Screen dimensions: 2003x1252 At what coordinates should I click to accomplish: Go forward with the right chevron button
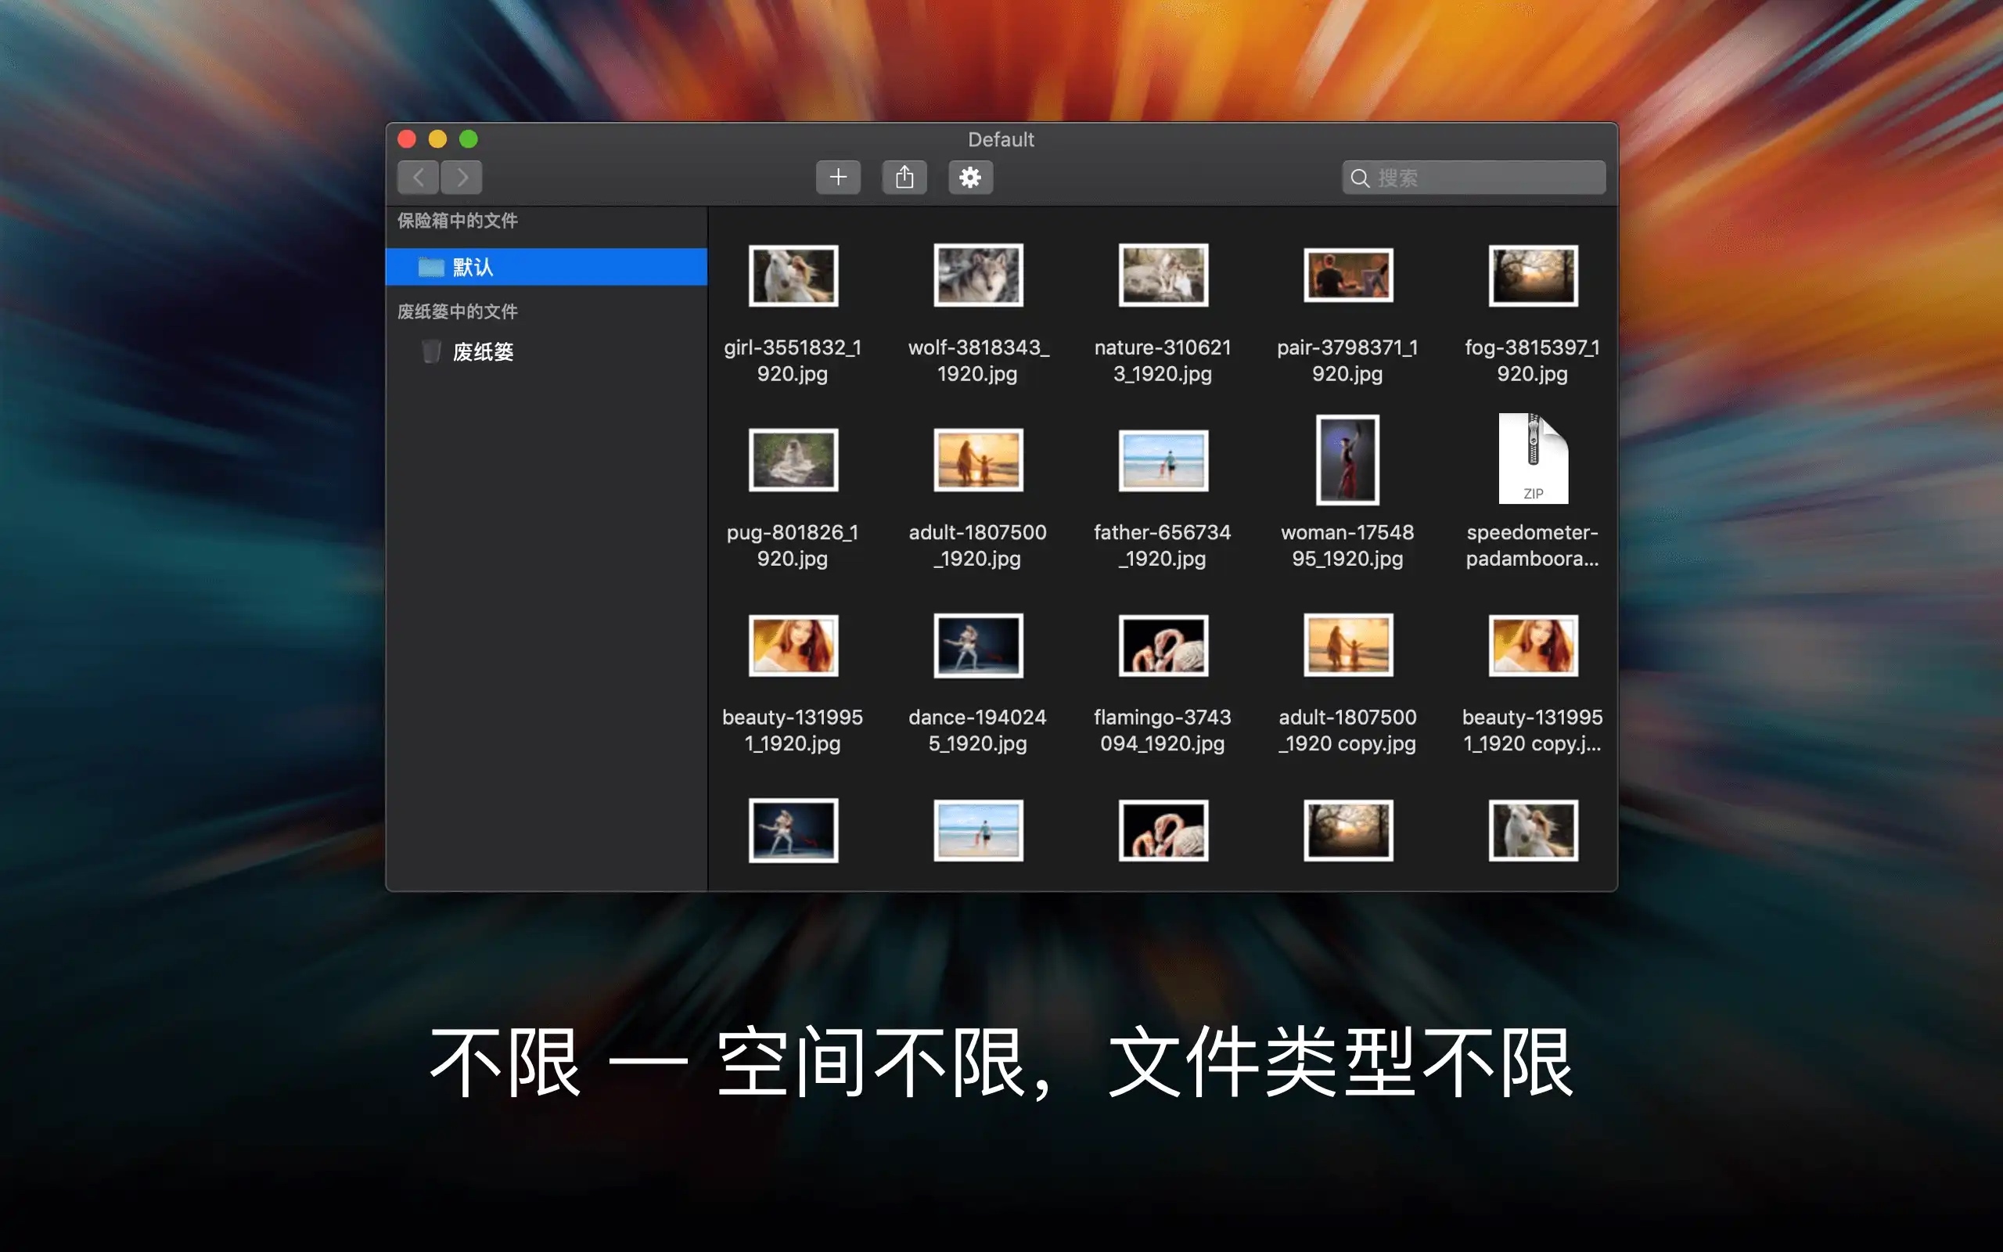point(462,177)
